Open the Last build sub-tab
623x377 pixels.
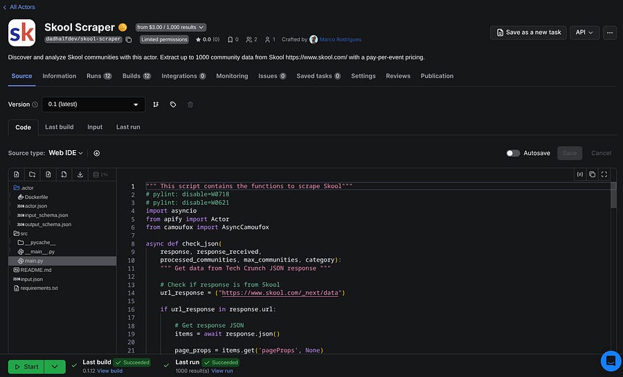[60, 127]
